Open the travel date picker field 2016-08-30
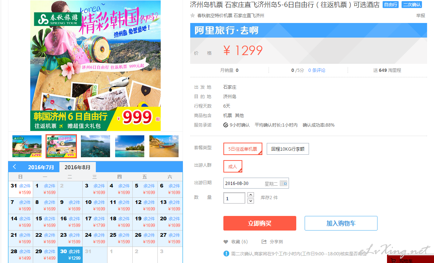 coord(256,183)
